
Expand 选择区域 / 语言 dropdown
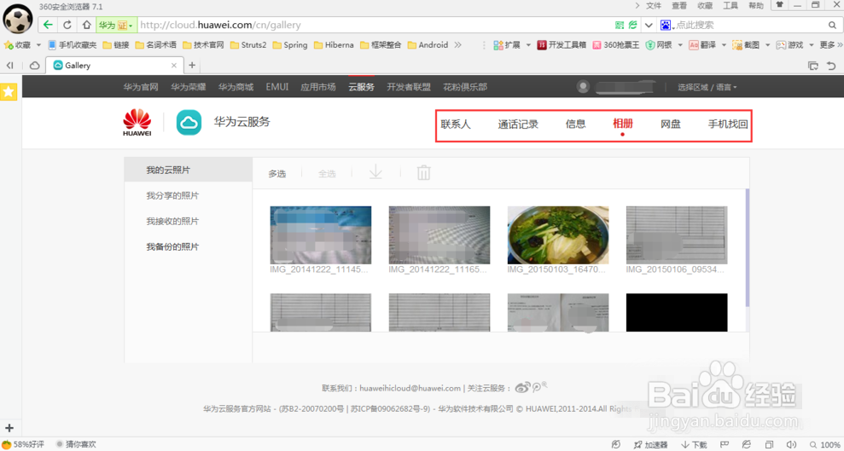pyautogui.click(x=707, y=87)
